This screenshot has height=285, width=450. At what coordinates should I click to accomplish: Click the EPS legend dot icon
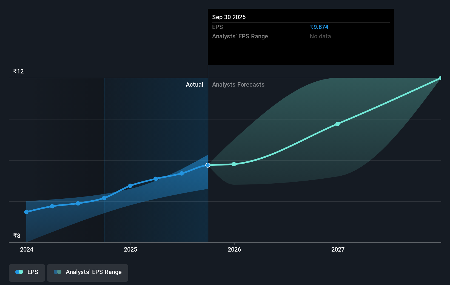point(19,272)
